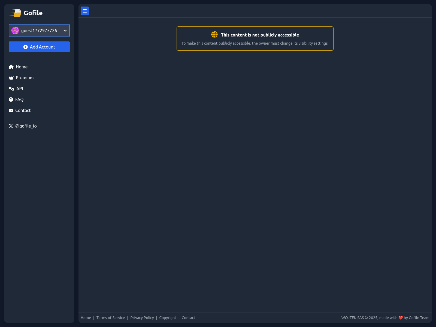Open the Home link in the footer

(x=86, y=318)
